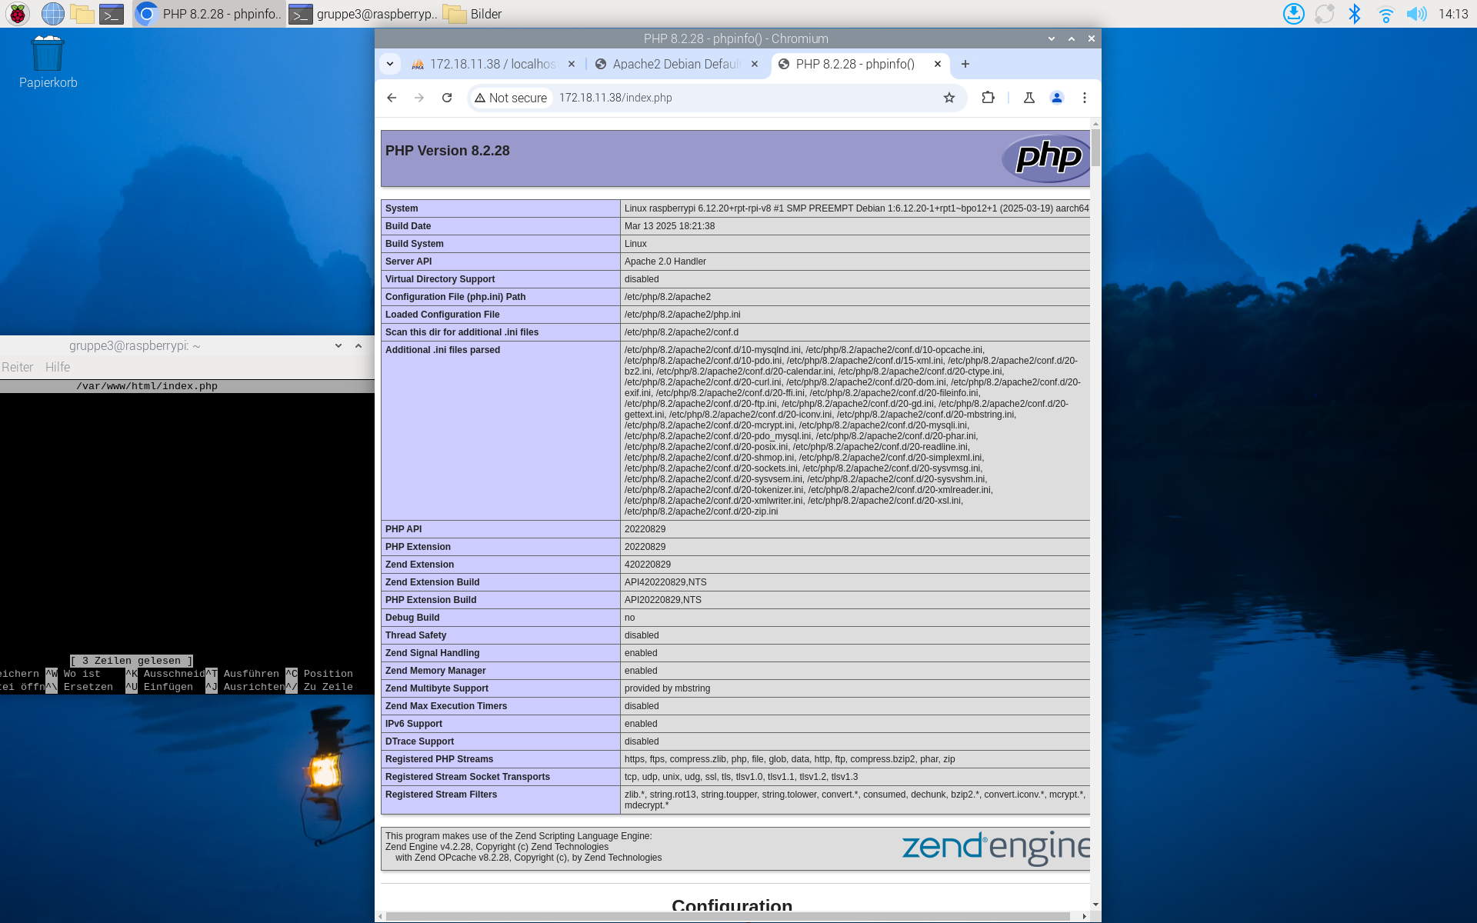Open a new Chromium tab

965,64
